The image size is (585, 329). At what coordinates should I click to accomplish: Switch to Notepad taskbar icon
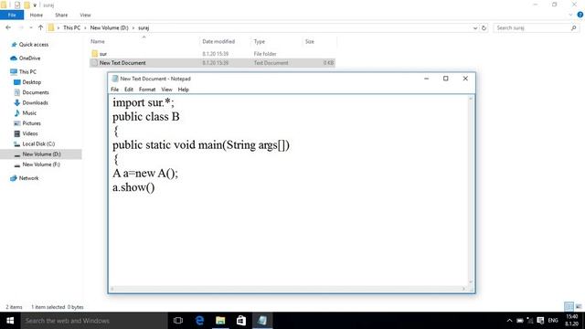[x=262, y=321]
